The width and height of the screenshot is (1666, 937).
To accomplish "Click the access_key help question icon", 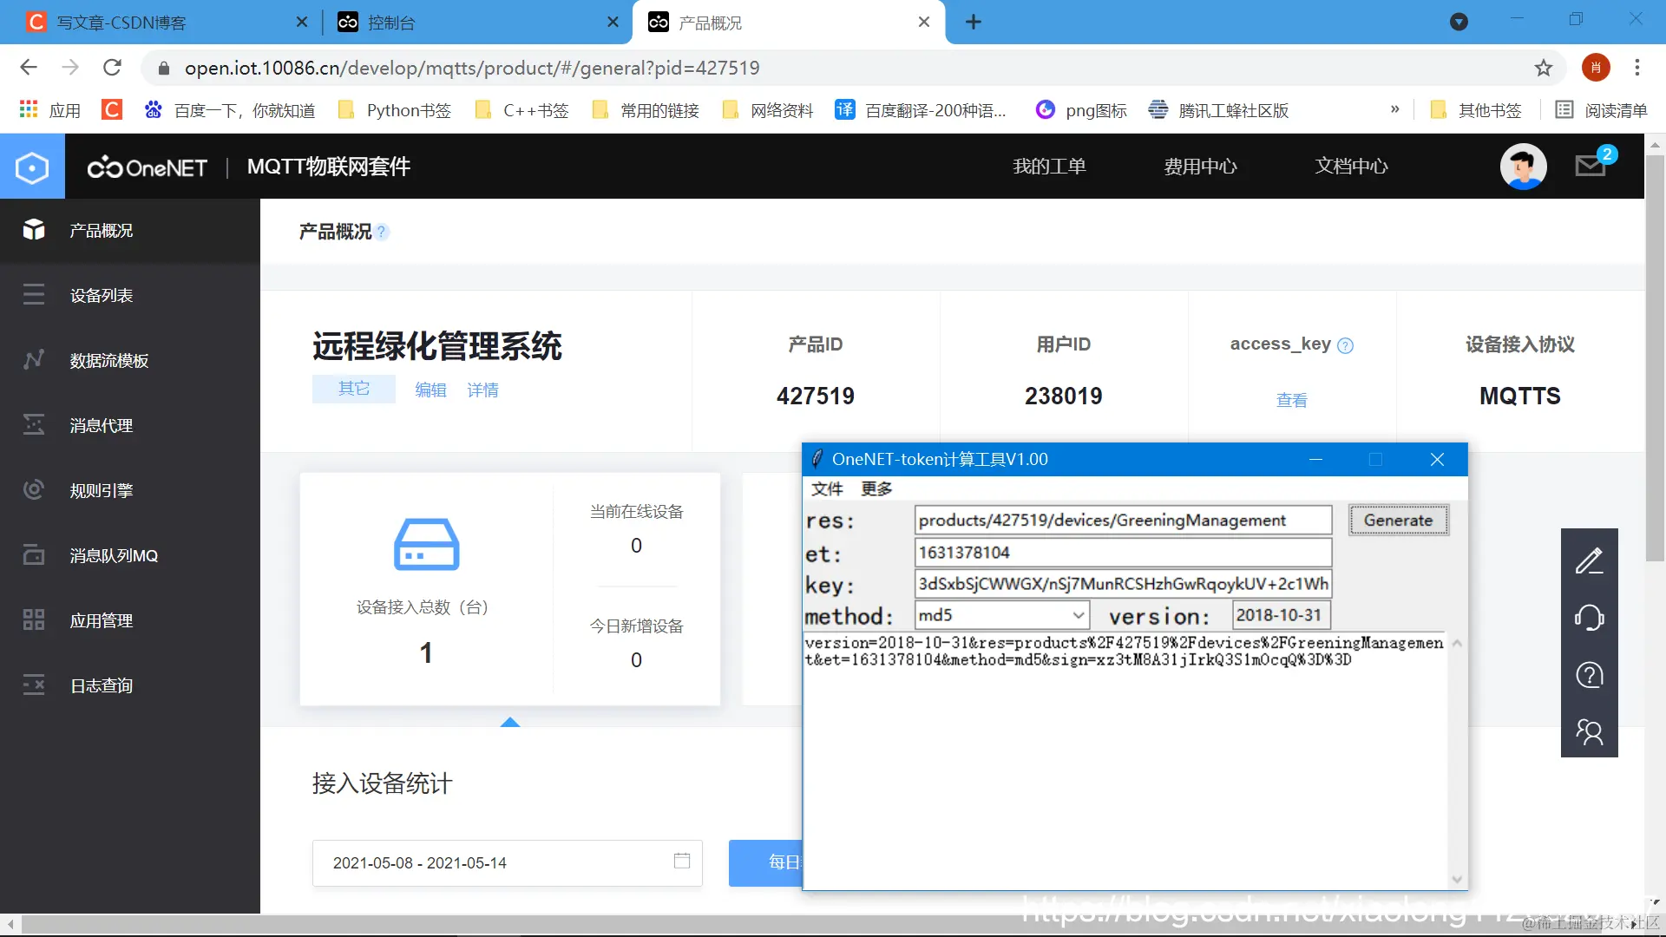I will pos(1345,345).
